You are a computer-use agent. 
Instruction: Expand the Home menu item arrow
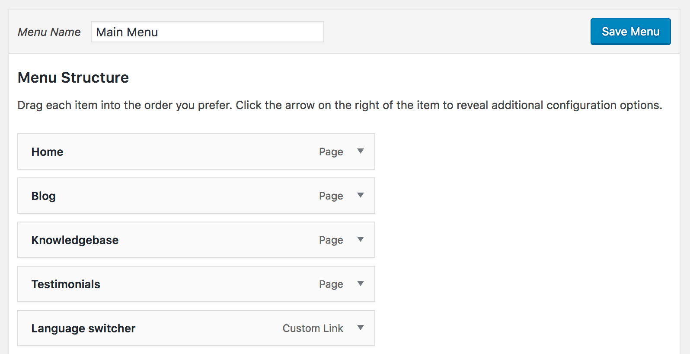360,151
